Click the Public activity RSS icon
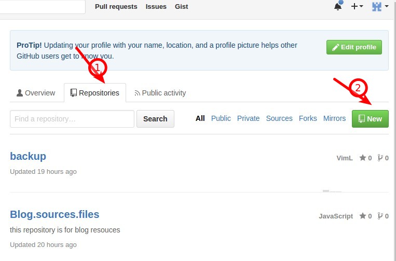This screenshot has height=261, width=396. coord(137,93)
